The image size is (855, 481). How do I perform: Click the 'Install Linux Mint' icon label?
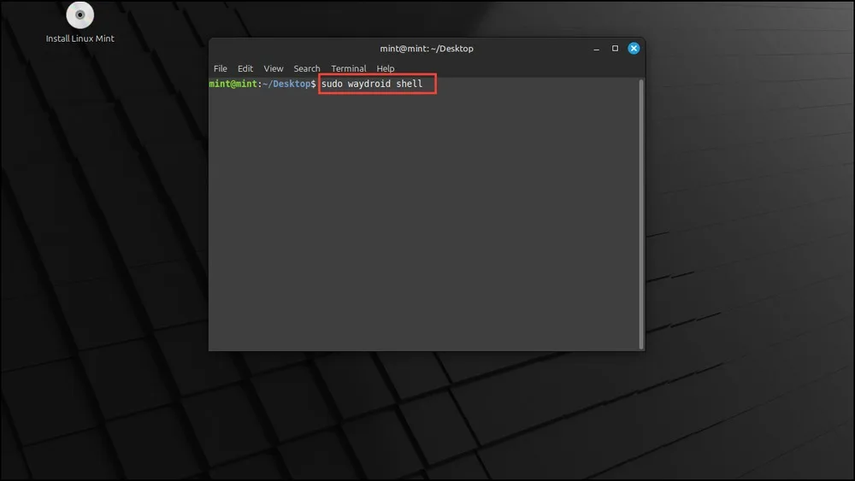point(80,38)
